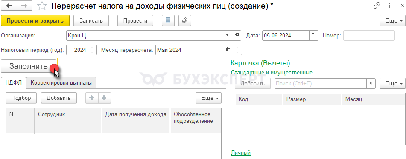Image resolution: width=406 pixels, height=159 pixels.
Task: Click the Налоговый период year field
Action: [77, 50]
